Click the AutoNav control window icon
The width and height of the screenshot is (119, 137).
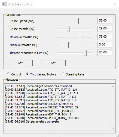click(4, 4)
